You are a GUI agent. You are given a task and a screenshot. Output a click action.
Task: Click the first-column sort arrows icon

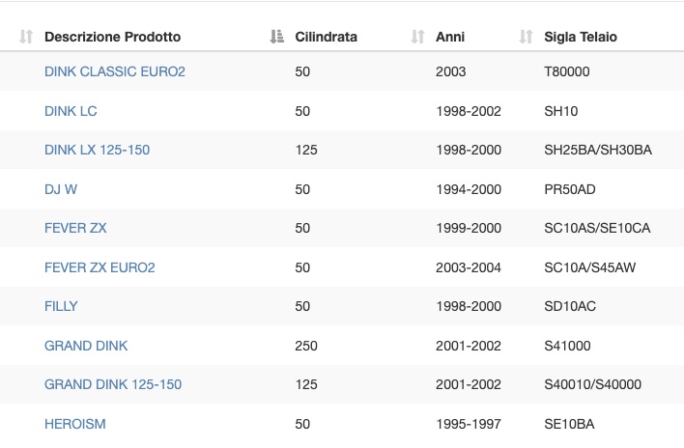pos(26,37)
